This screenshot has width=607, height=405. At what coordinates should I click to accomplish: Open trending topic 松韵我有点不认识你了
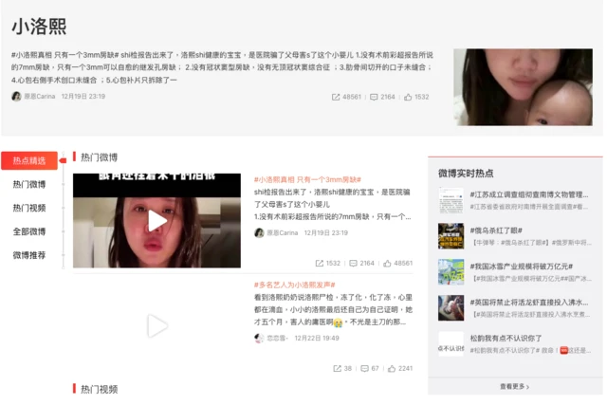point(506,339)
